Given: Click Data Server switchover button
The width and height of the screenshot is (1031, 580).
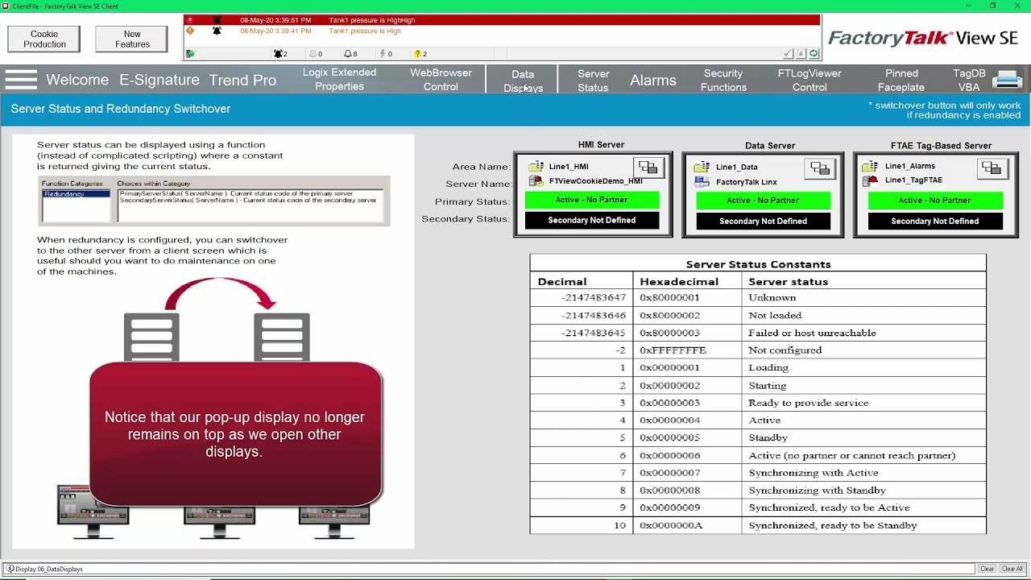Looking at the screenshot, I should click(819, 168).
